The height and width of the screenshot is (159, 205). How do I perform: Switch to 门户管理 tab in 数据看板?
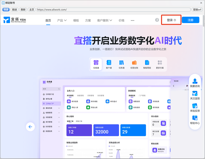coord(142,96)
